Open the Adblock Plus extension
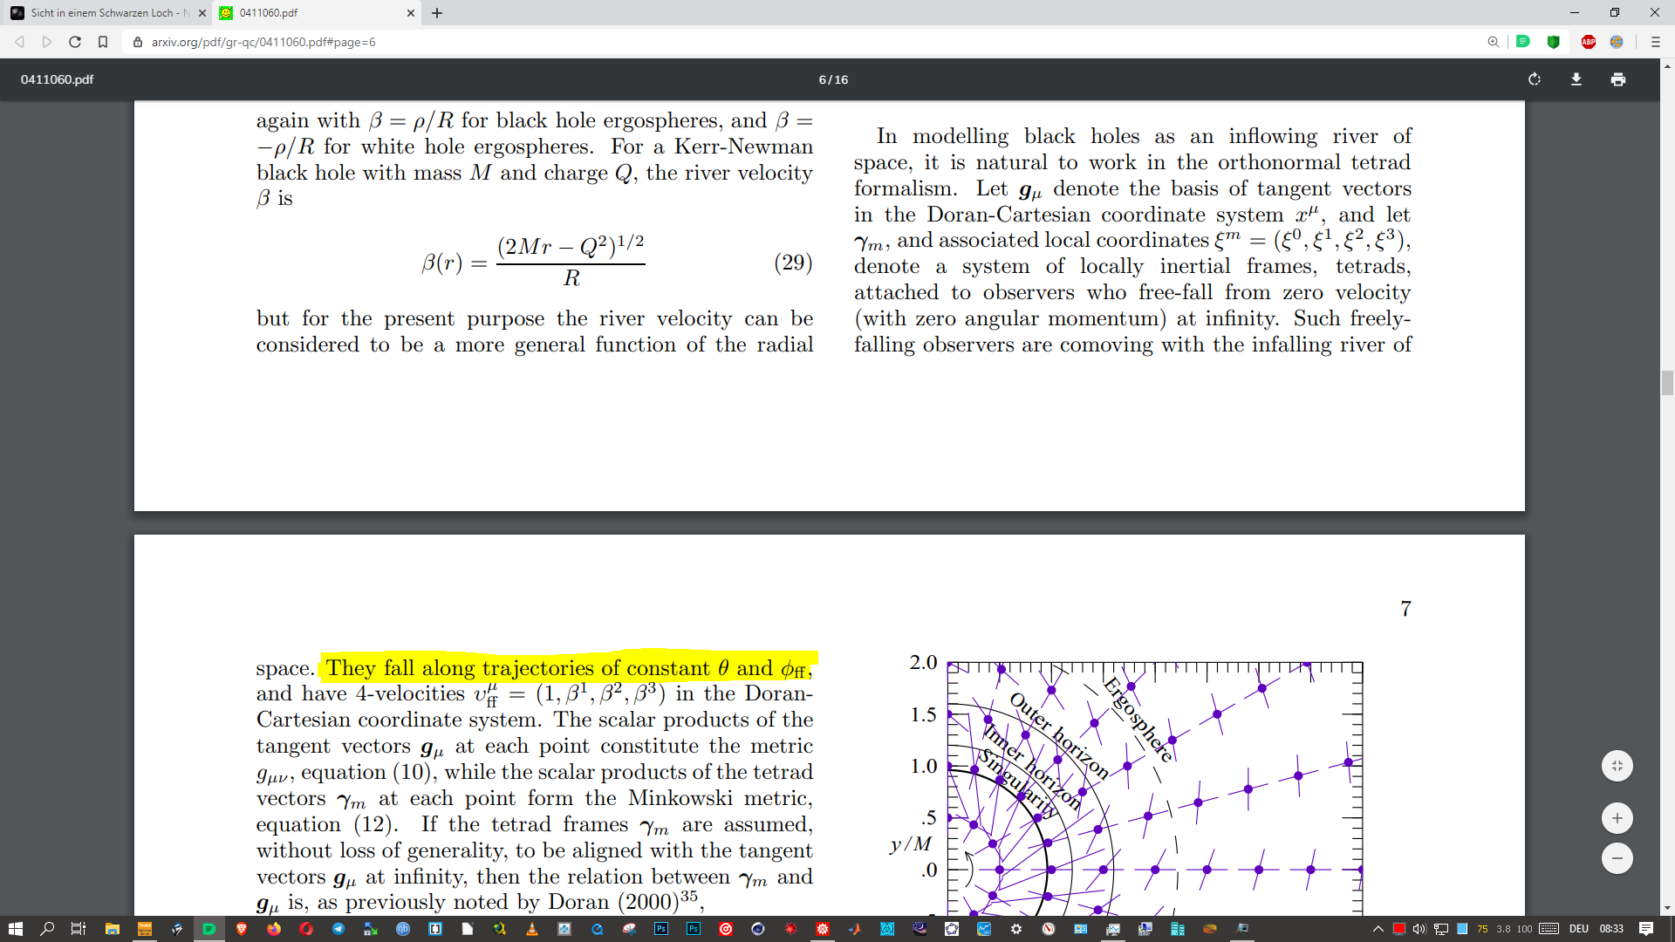 (1589, 42)
